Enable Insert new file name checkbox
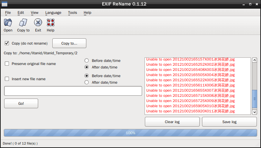Image resolution: width=261 pixels, height=148 pixels. (x=7, y=79)
